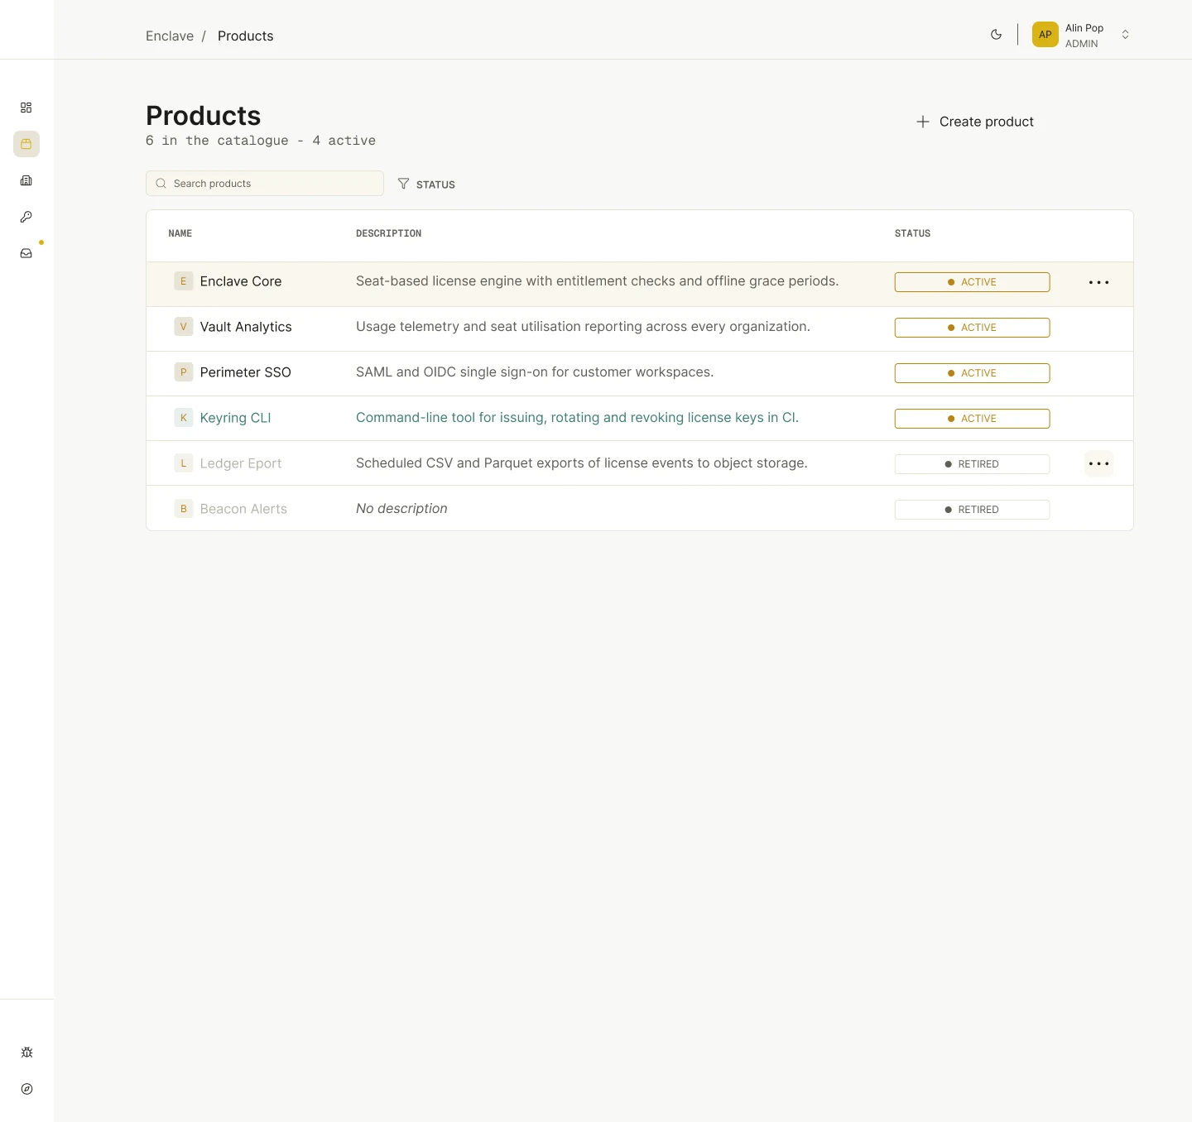Focus the Search products field
Image resolution: width=1192 pixels, height=1122 pixels.
(265, 184)
